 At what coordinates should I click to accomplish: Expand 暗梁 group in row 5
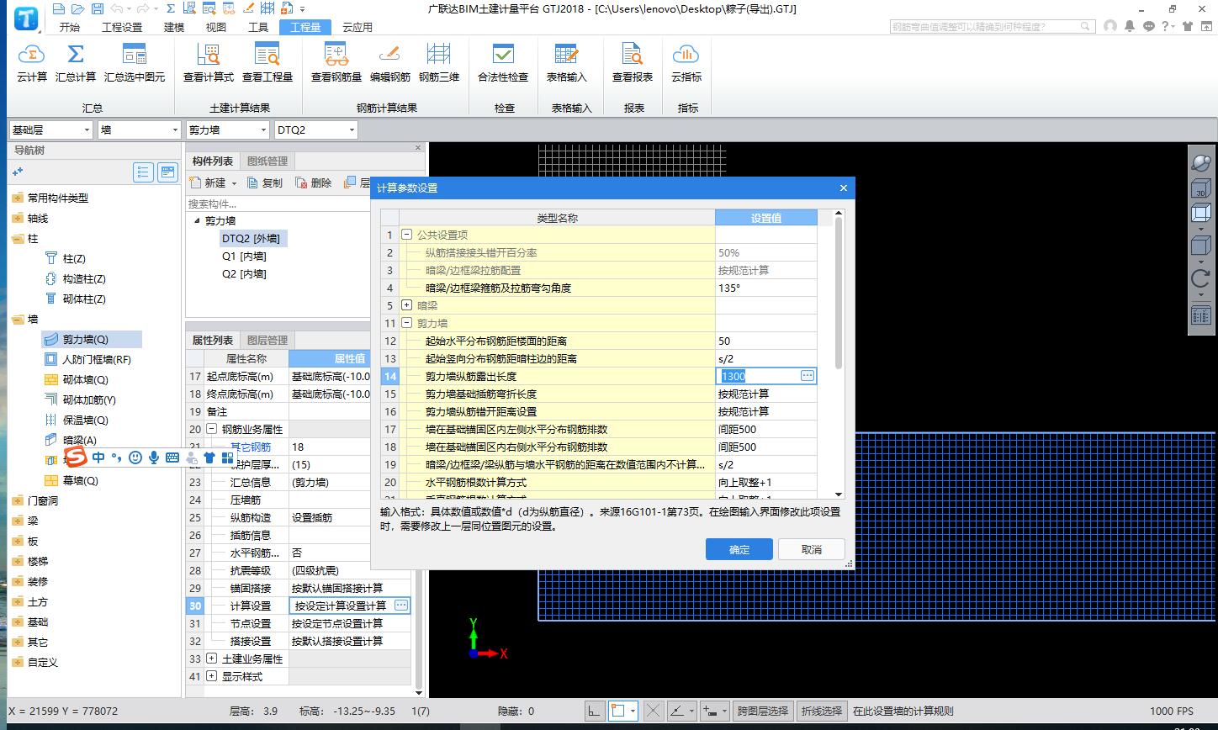(407, 305)
